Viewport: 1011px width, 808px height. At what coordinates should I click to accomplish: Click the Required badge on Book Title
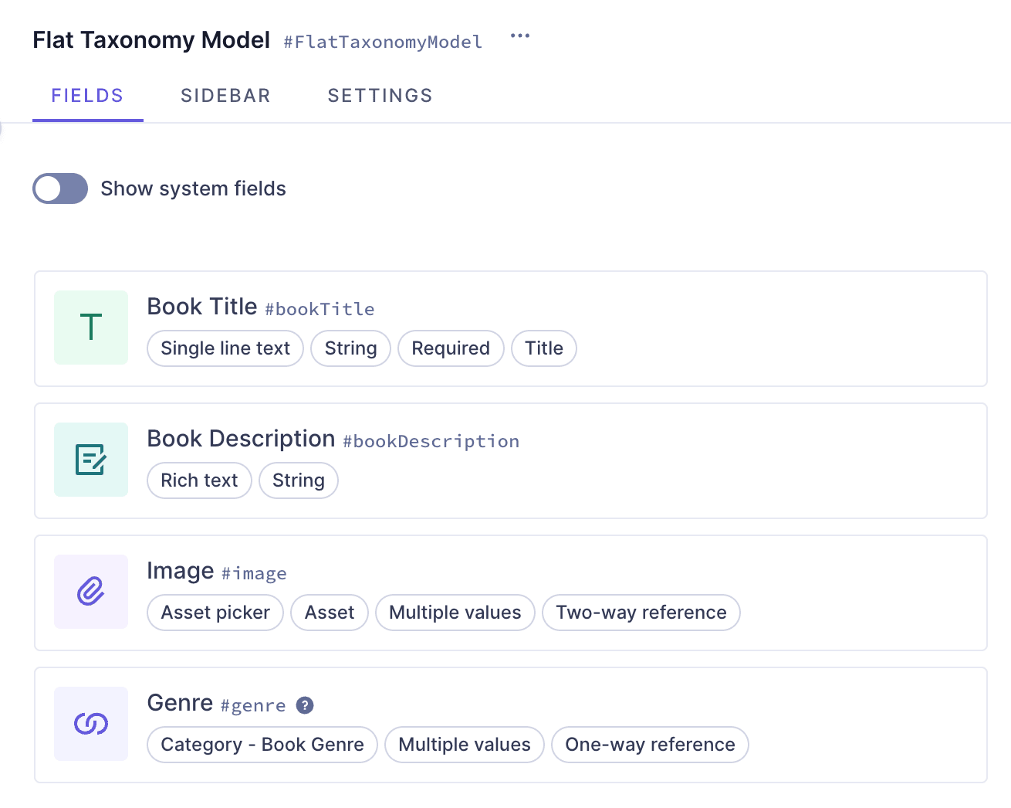451,348
